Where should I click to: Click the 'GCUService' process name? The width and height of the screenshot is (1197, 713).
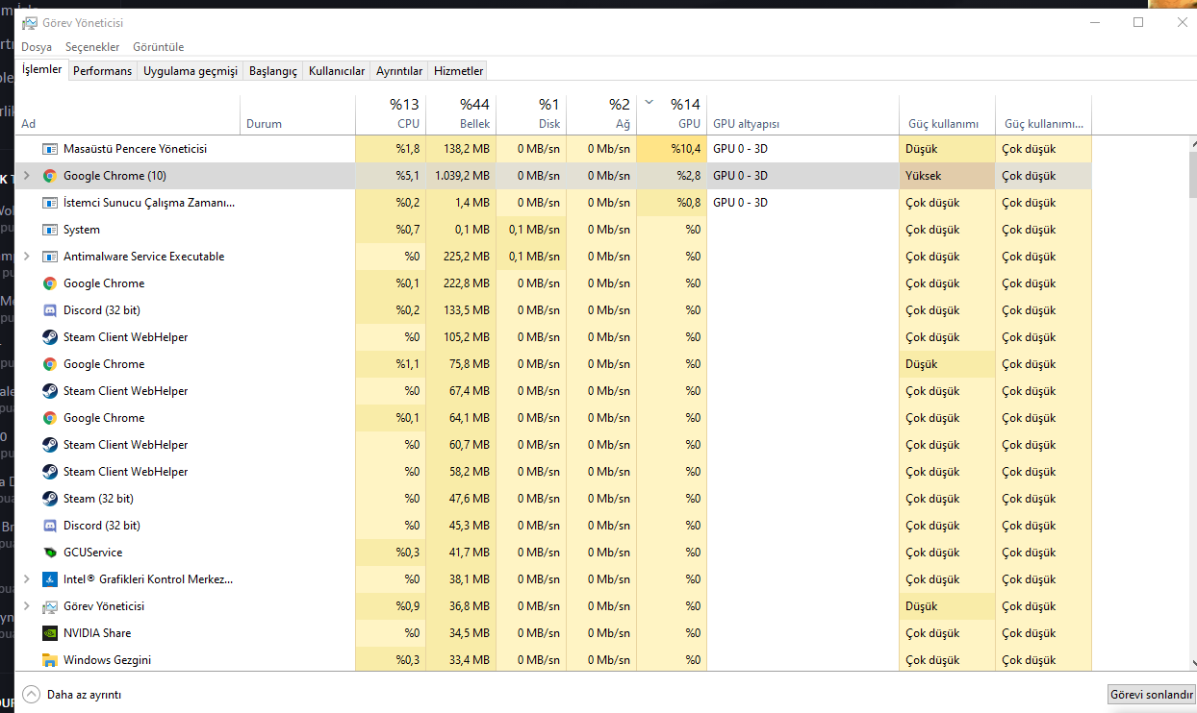92,553
